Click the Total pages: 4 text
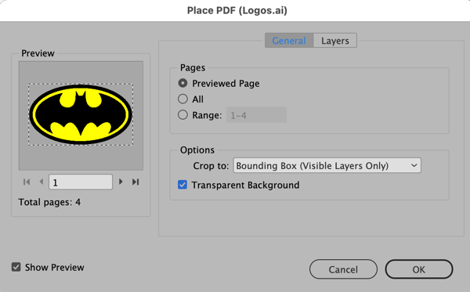The height and width of the screenshot is (292, 470). 49,202
